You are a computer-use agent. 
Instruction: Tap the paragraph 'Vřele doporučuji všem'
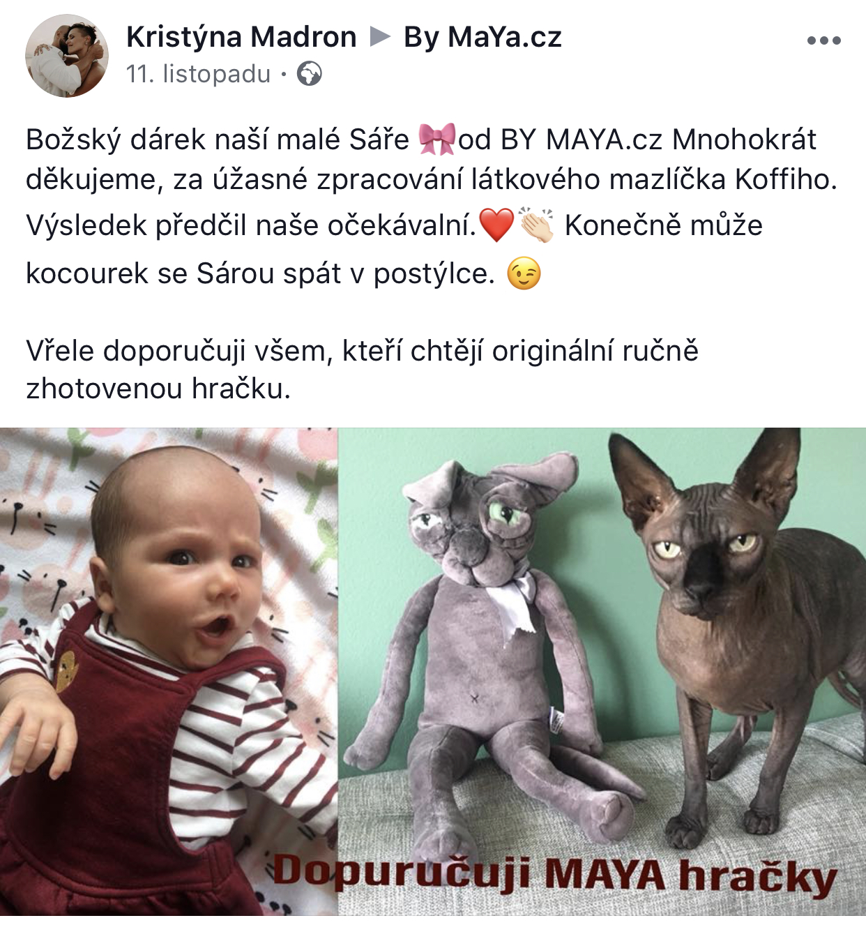[363, 369]
